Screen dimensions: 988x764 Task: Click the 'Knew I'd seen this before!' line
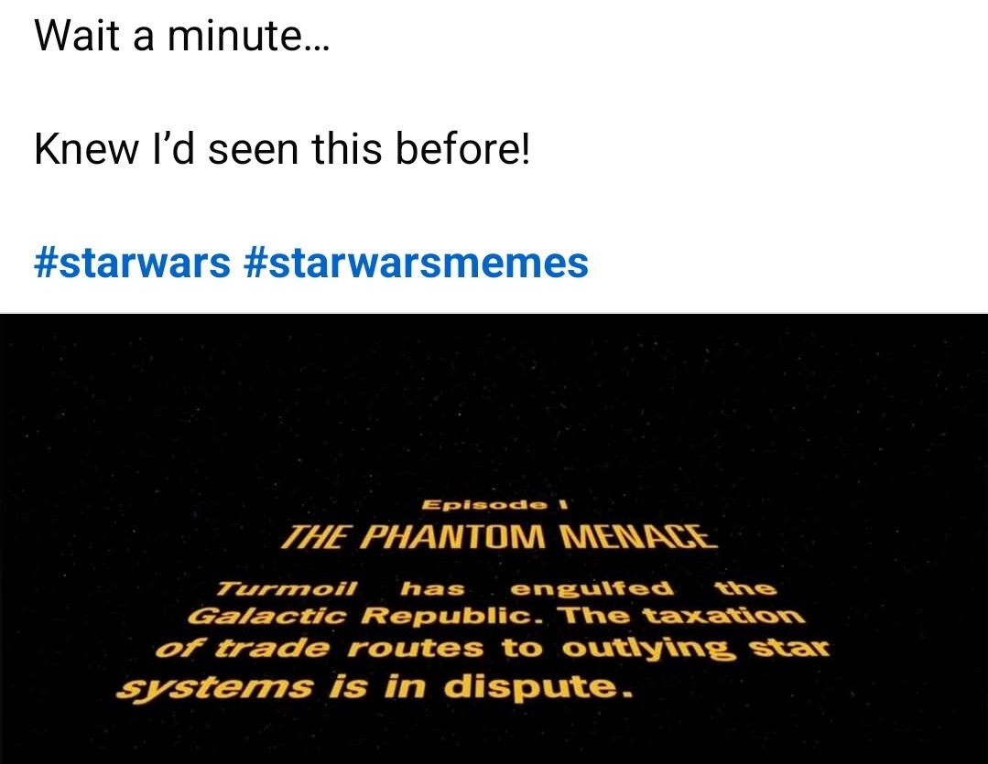(x=282, y=149)
